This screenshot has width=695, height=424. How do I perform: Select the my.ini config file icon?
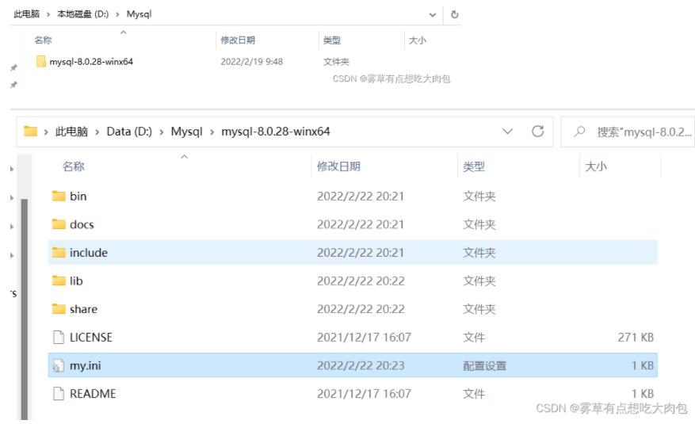pyautogui.click(x=59, y=366)
